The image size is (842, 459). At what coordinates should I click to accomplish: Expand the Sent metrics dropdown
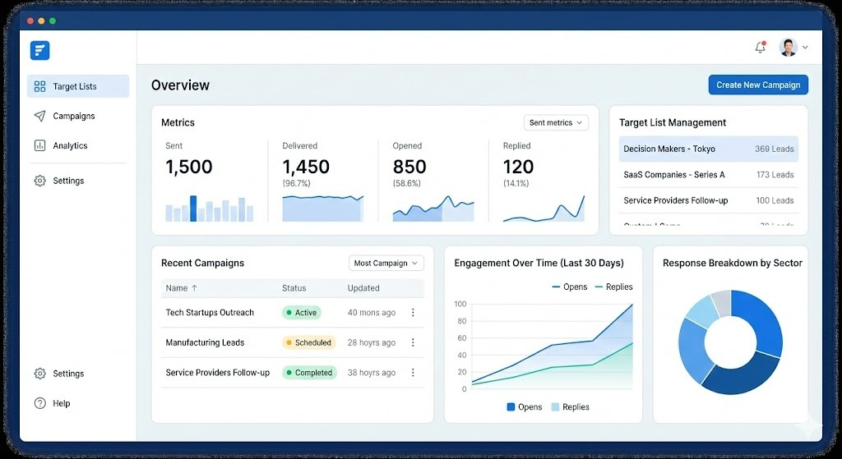coord(556,122)
